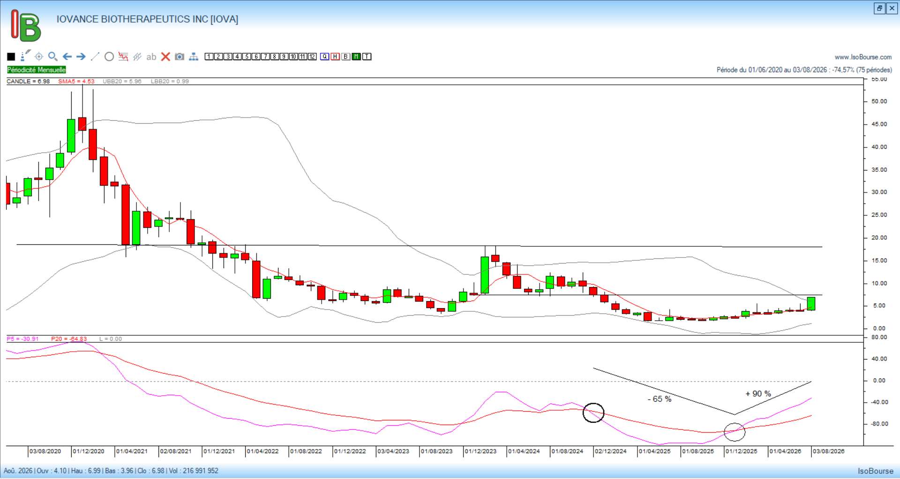
Task: Open the red chart indicators tool
Action: coord(123,57)
